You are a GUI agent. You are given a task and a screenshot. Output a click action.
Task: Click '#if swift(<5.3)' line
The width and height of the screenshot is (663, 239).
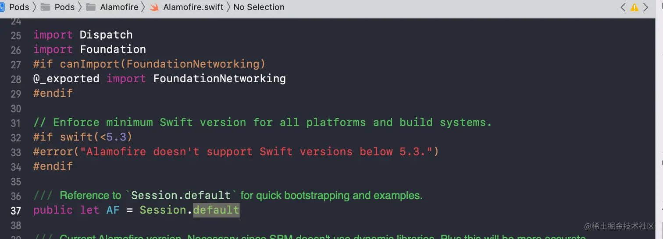click(83, 137)
